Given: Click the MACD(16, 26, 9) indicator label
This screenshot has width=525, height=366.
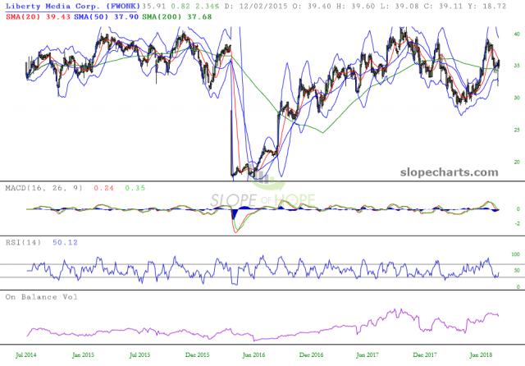Looking at the screenshot, I should point(43,188).
